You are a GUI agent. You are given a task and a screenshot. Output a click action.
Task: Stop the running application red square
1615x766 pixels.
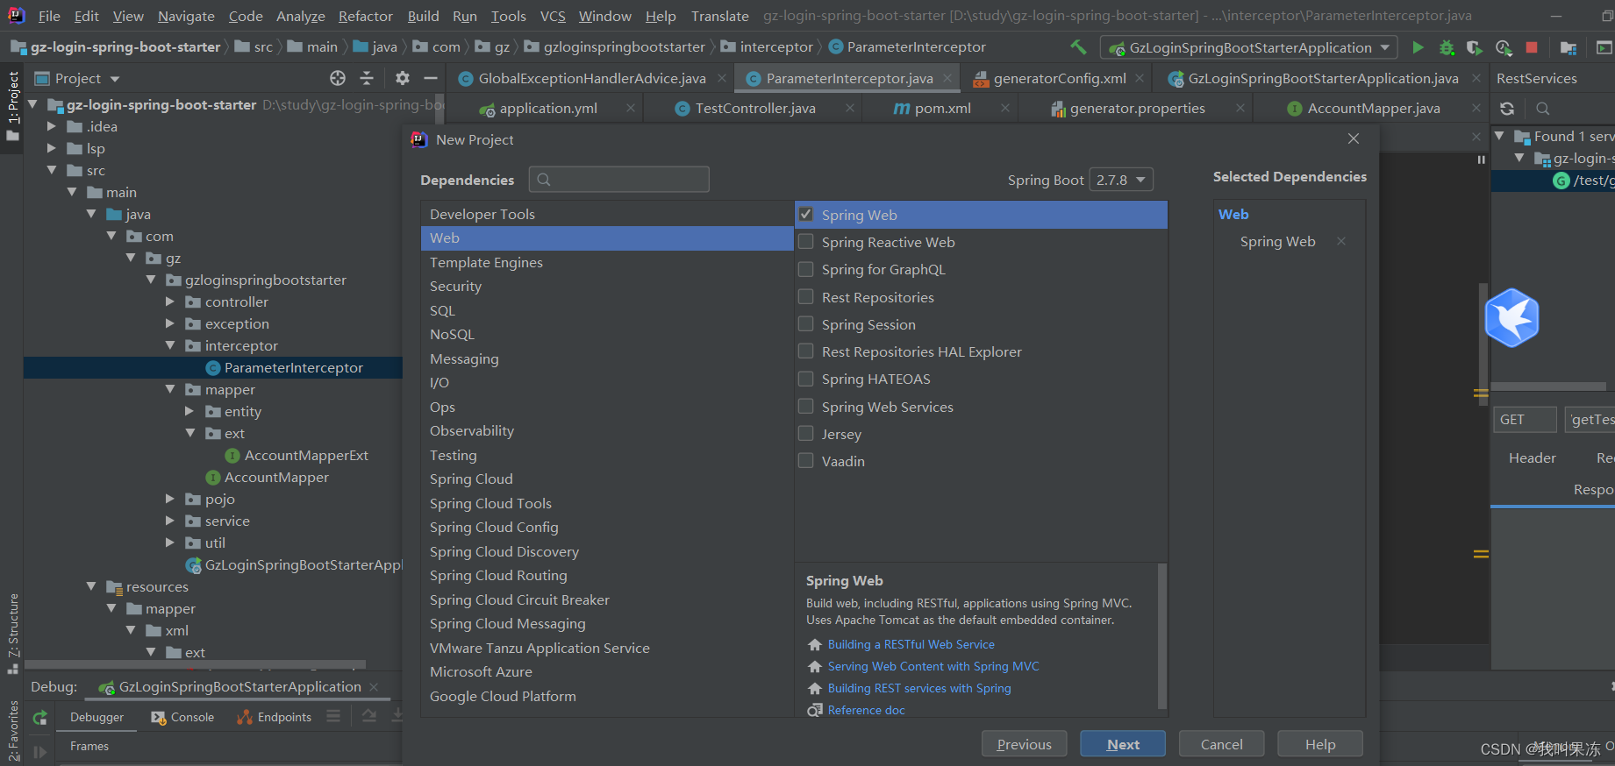[x=1532, y=47]
